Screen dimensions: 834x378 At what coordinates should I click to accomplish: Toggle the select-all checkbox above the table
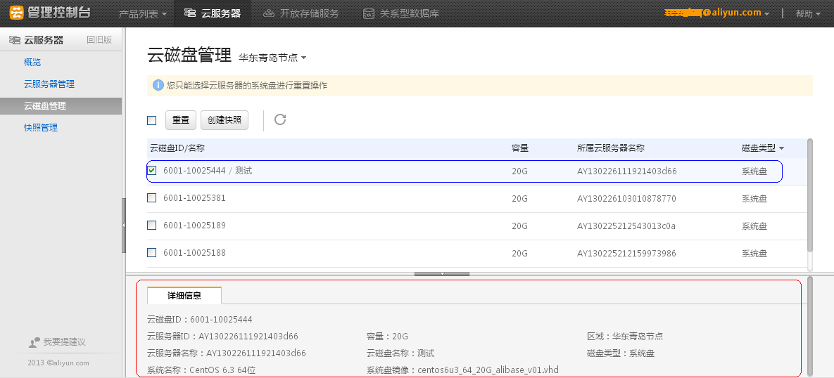(x=152, y=120)
